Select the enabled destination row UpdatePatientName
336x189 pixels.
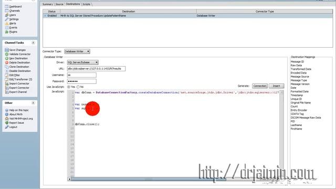[x=188, y=16]
